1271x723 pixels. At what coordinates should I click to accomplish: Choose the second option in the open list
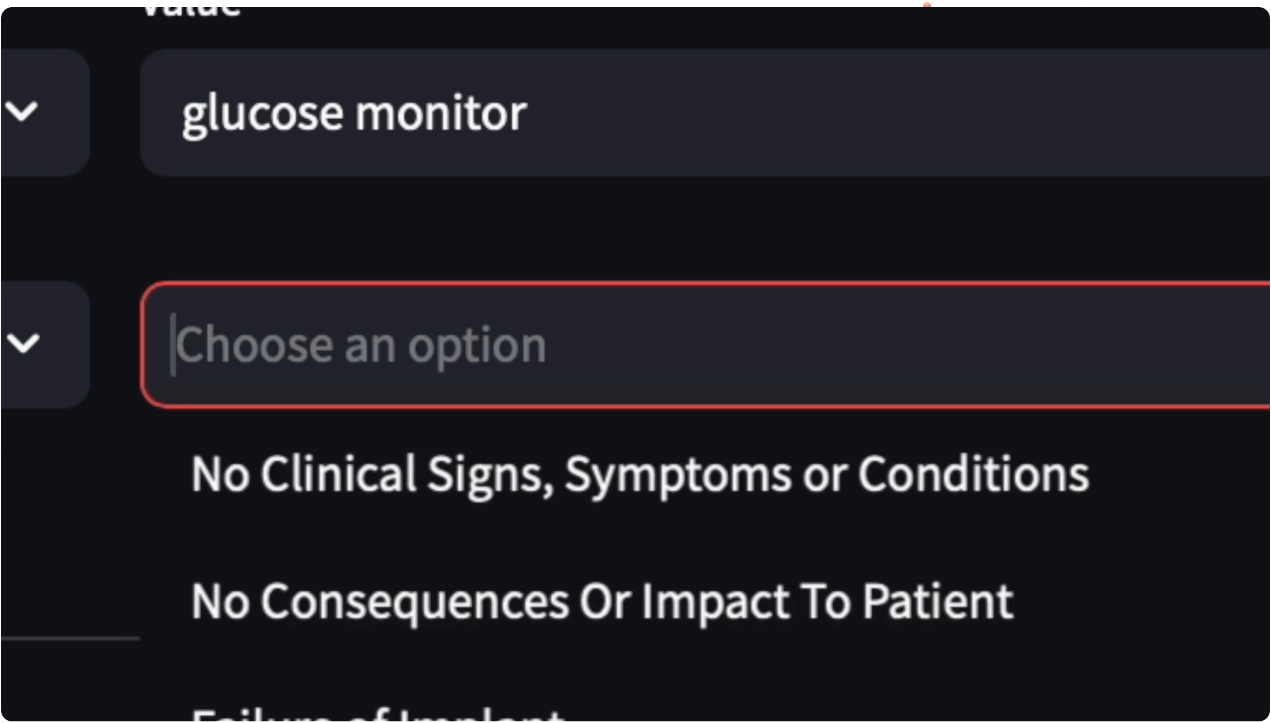pyautogui.click(x=602, y=602)
